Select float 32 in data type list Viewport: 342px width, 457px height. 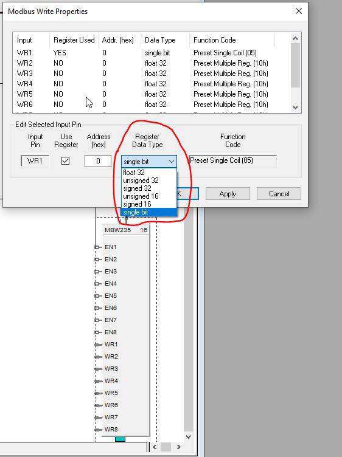pos(149,173)
